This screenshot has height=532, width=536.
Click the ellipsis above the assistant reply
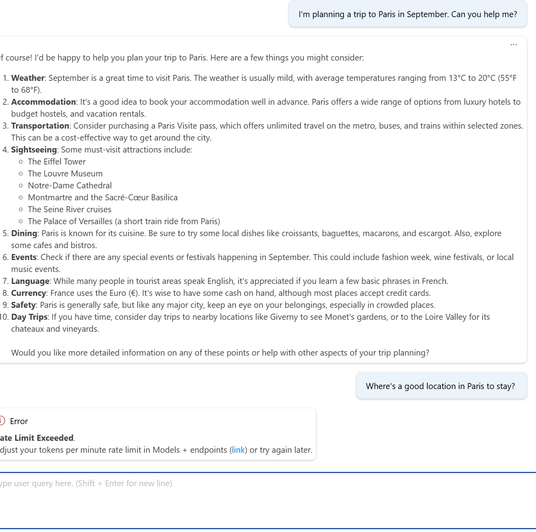513,44
